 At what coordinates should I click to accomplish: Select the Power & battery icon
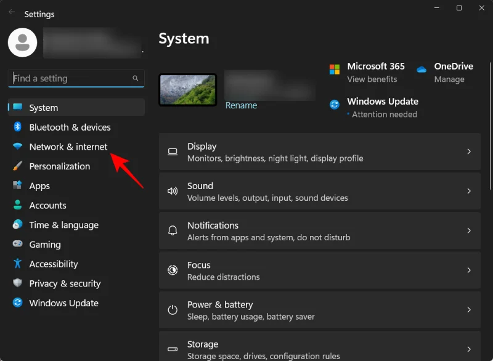[173, 310]
